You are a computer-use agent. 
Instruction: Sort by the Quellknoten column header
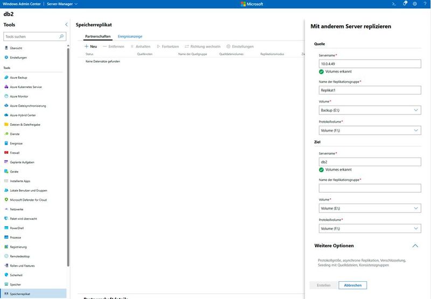144,54
